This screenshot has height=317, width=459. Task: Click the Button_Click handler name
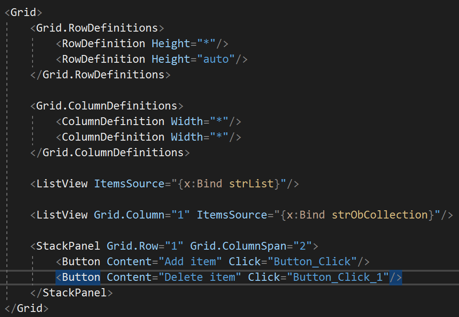pos(312,262)
